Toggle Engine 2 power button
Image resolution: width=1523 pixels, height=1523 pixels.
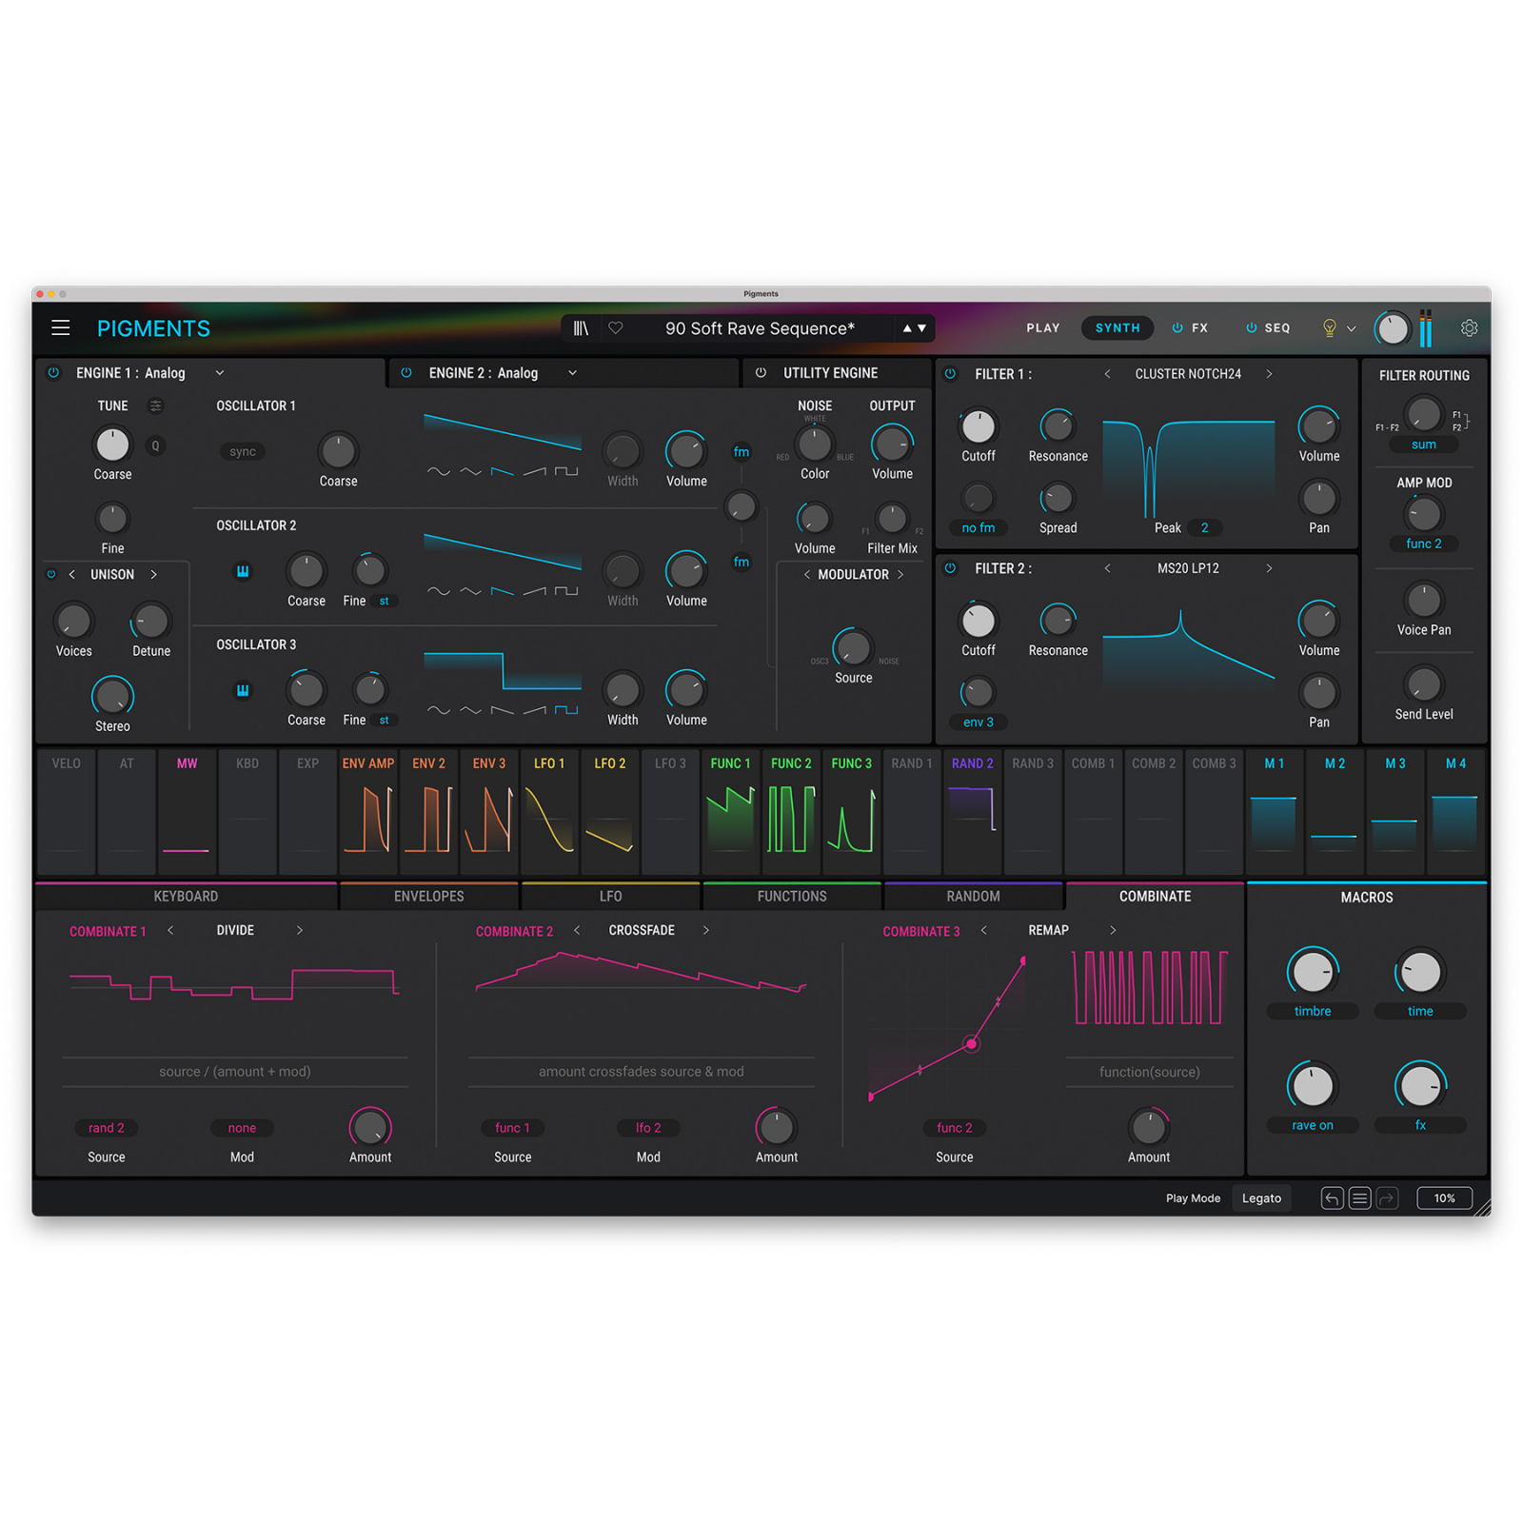(406, 373)
